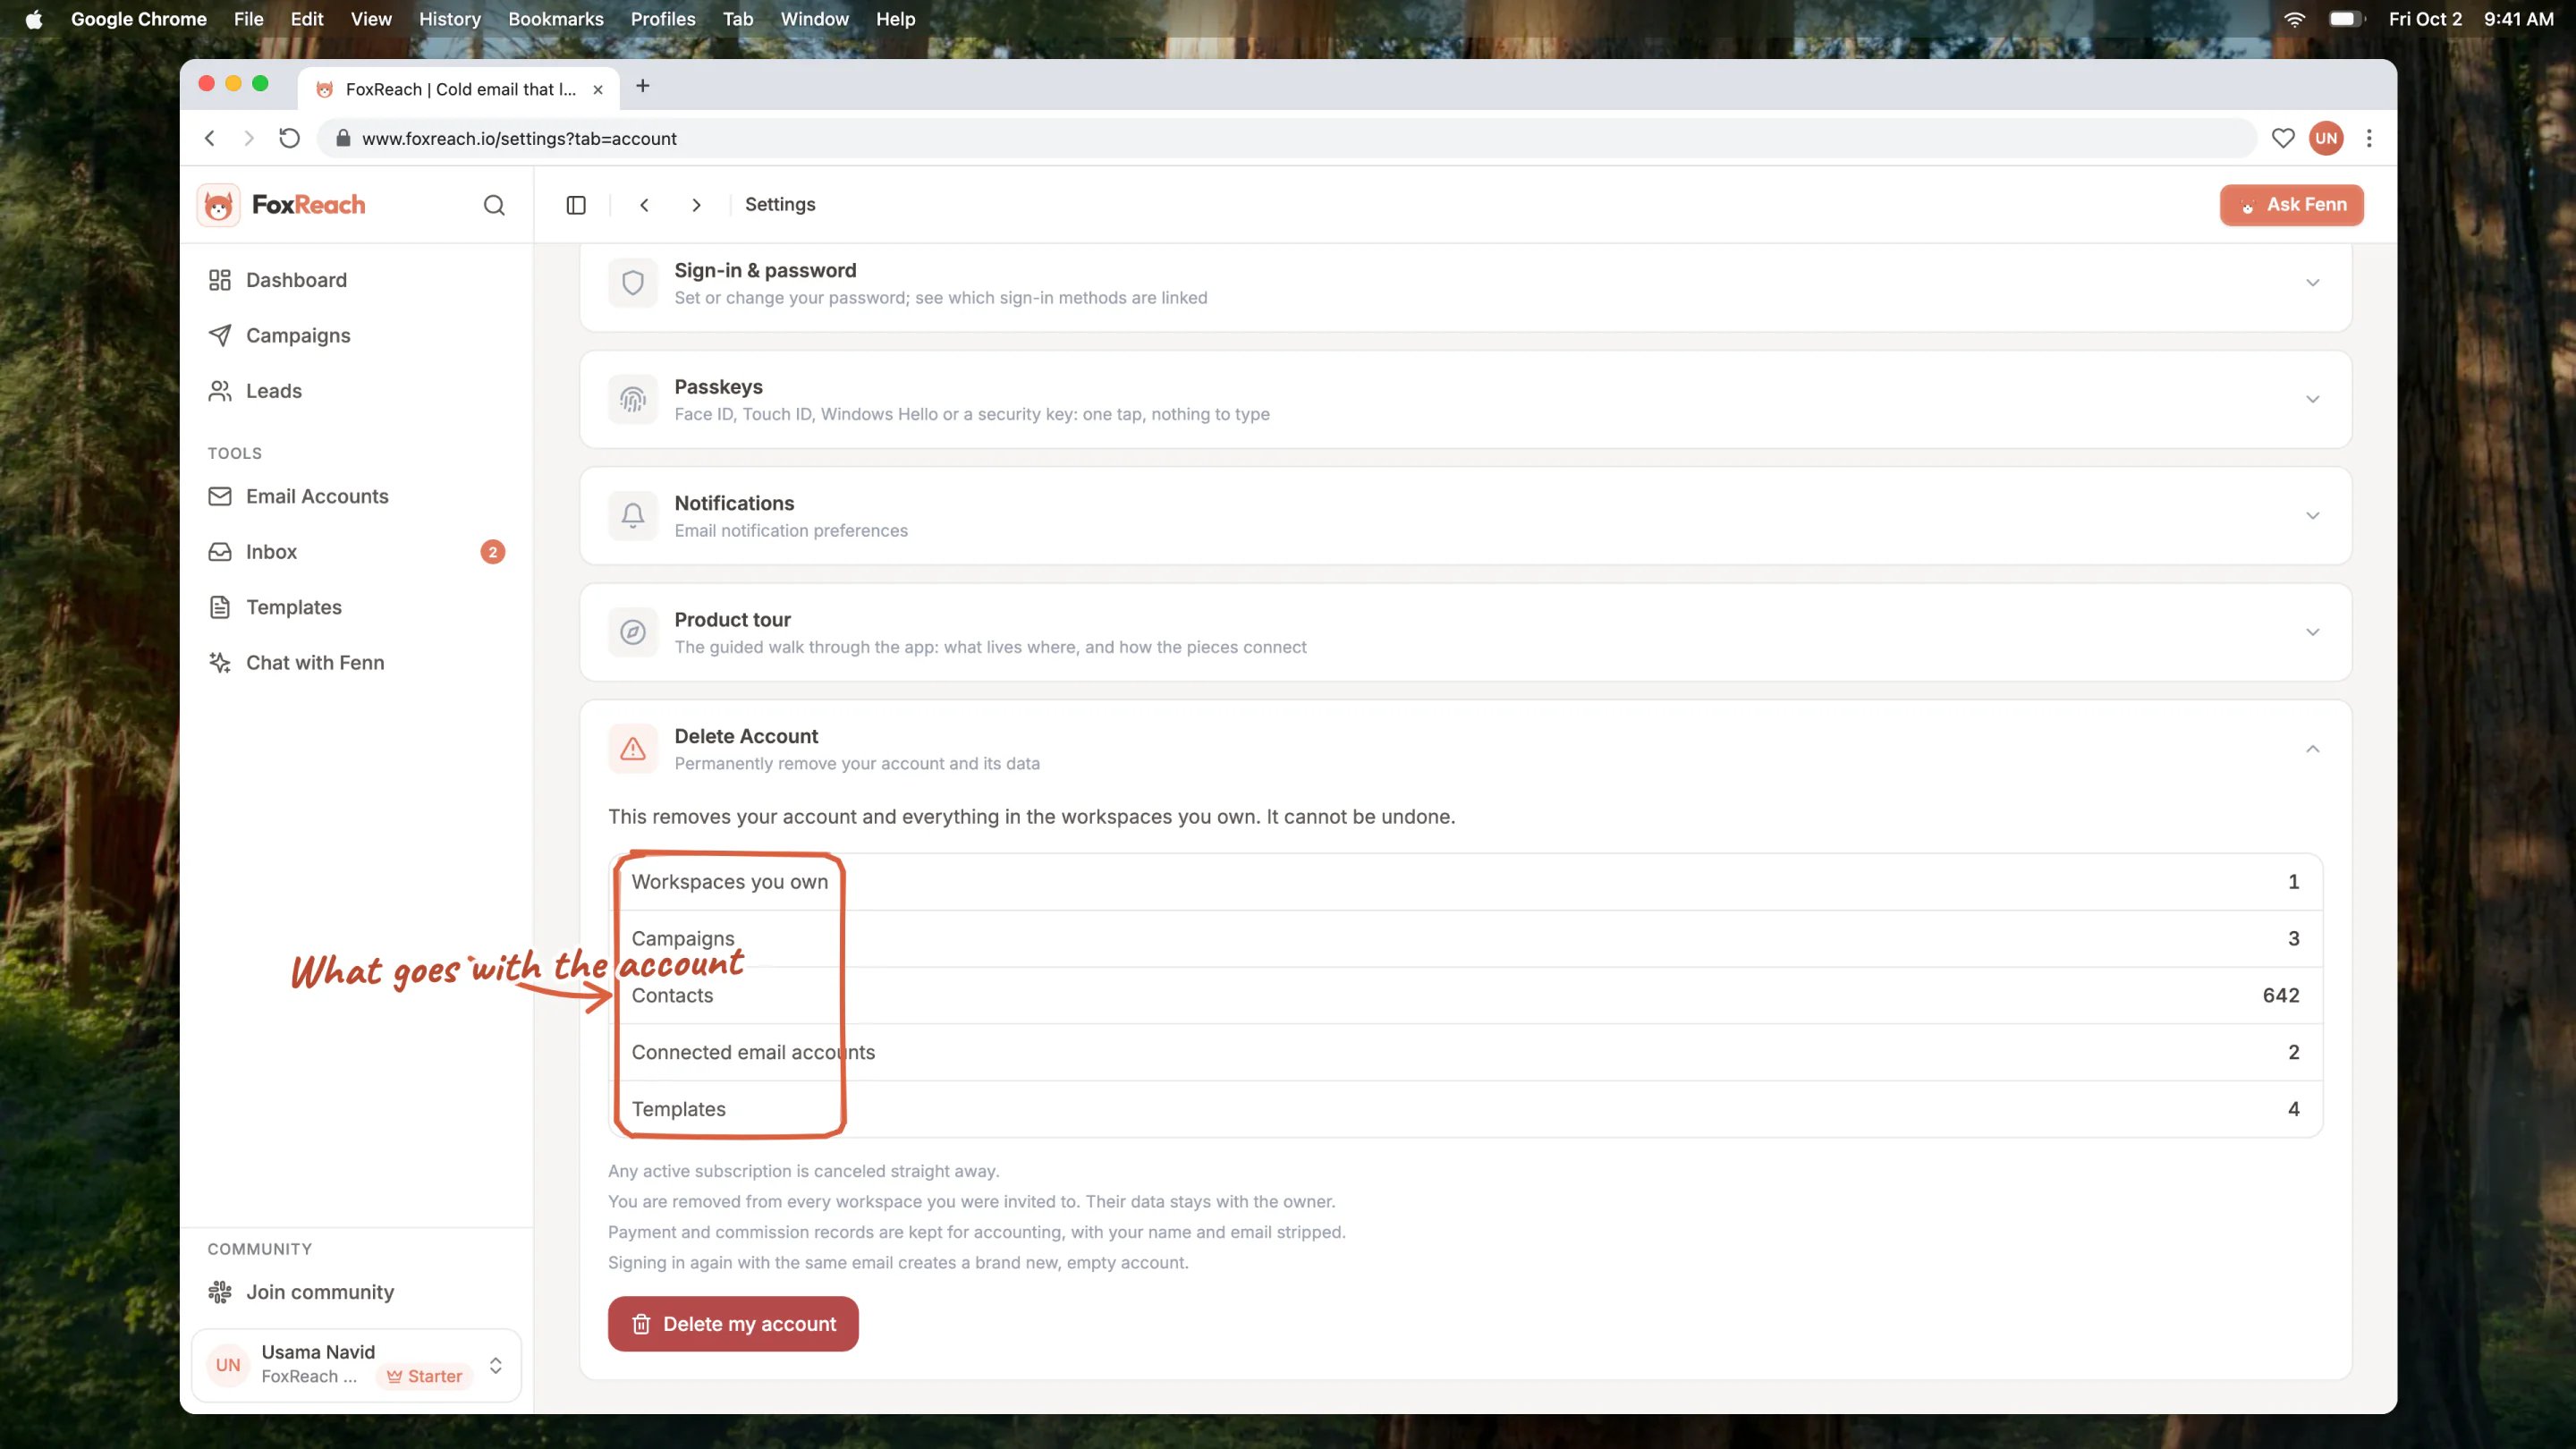Open a new browser tab
2576x1449 pixels.
point(643,86)
